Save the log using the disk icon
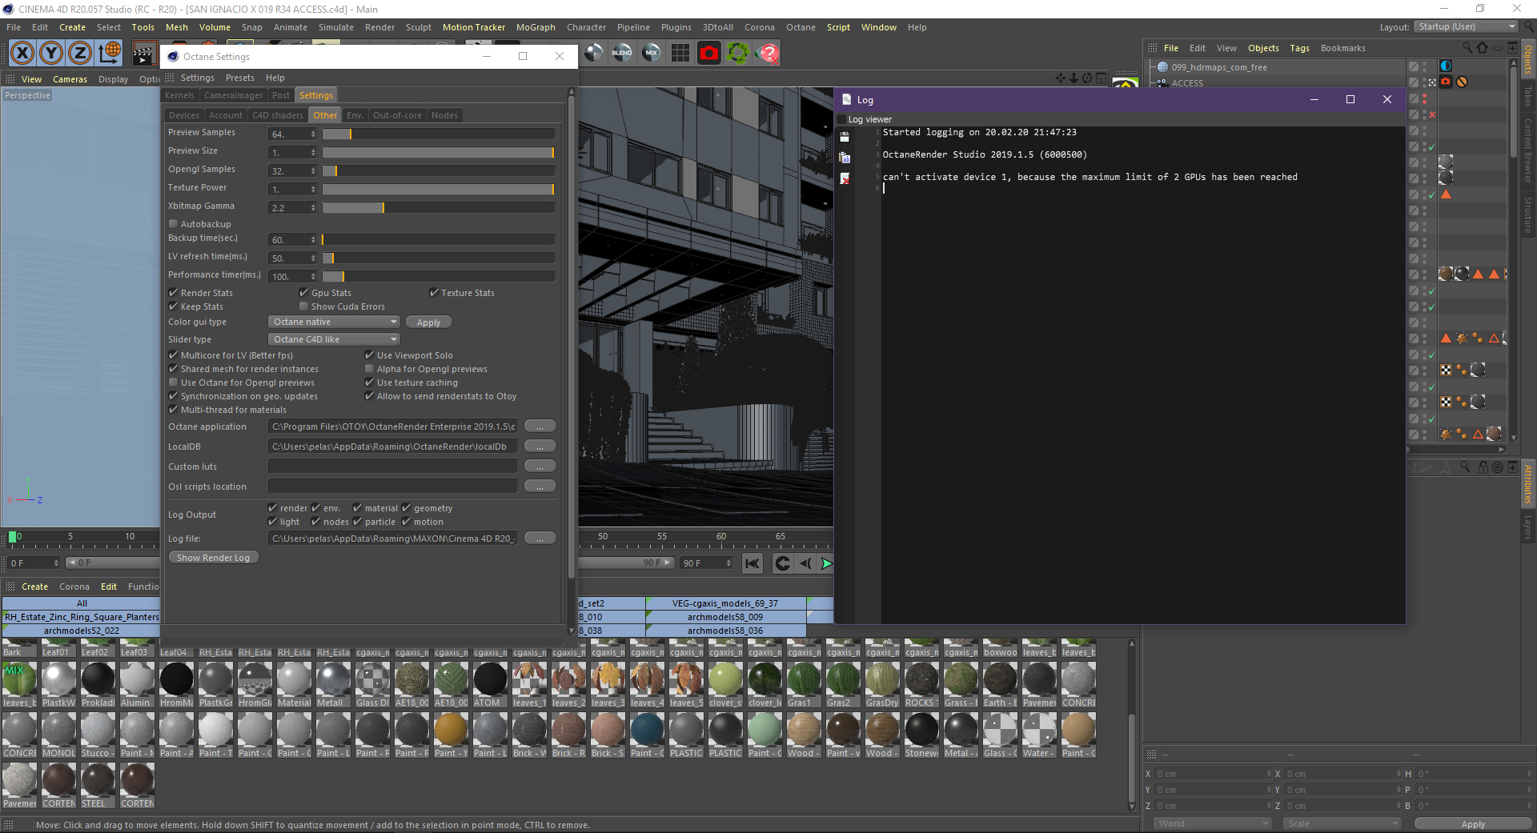 coord(845,137)
